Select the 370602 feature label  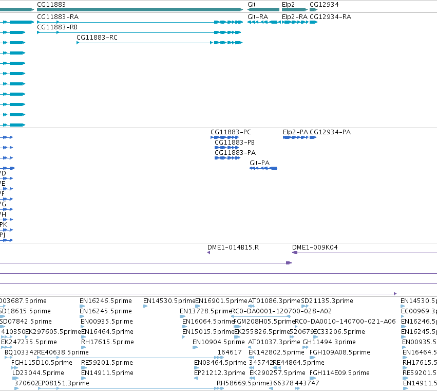point(26,383)
